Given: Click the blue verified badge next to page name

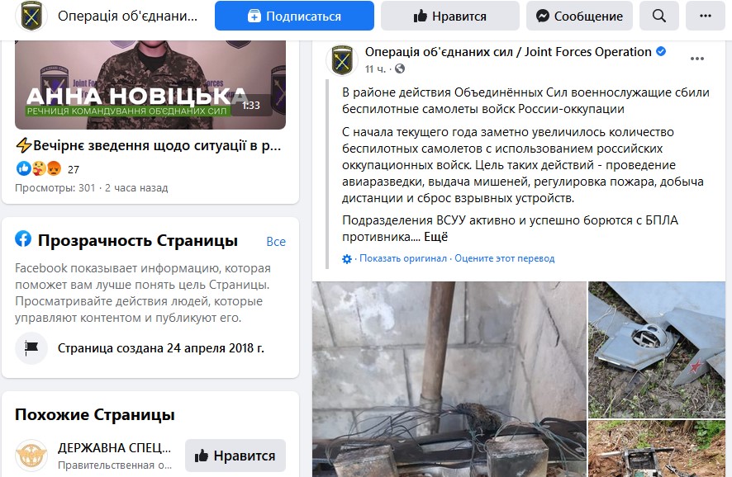Looking at the screenshot, I should (x=661, y=52).
